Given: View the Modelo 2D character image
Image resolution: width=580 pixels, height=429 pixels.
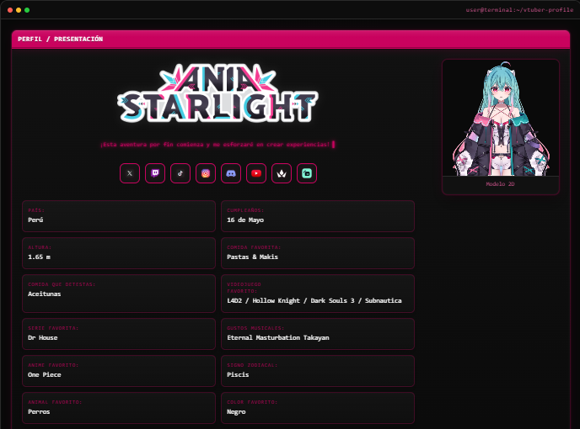Looking at the screenshot, I should [501, 118].
